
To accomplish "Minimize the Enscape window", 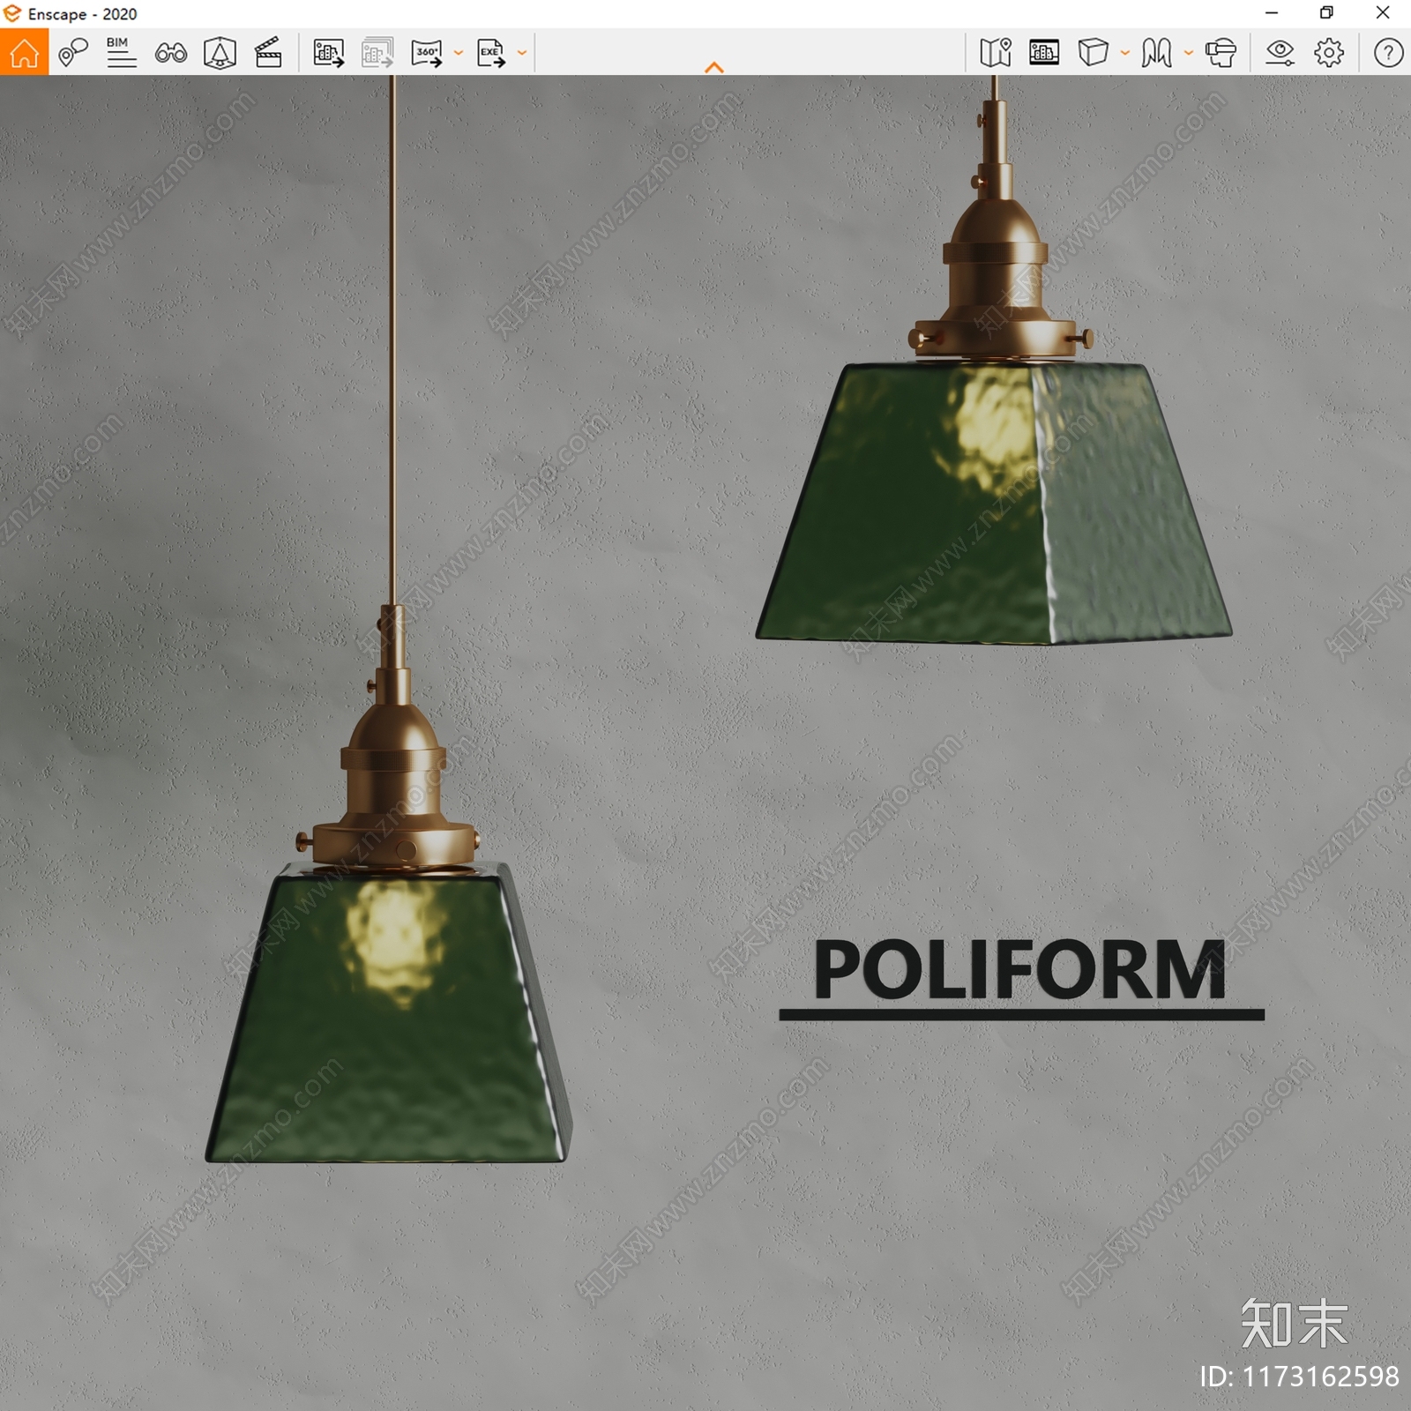I will pyautogui.click(x=1272, y=13).
